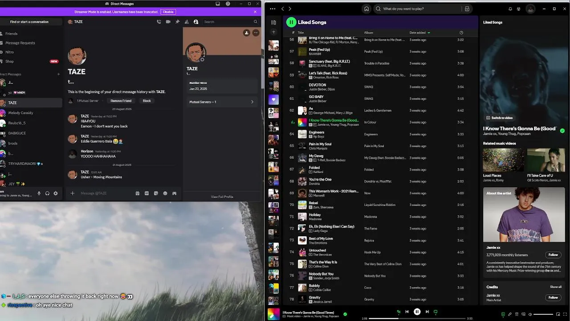The height and width of the screenshot is (321, 570).
Task: Open GIF picker in Discord message bar
Action: tap(147, 193)
